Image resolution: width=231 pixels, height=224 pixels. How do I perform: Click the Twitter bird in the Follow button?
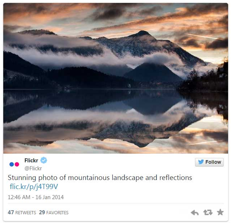[201, 162]
